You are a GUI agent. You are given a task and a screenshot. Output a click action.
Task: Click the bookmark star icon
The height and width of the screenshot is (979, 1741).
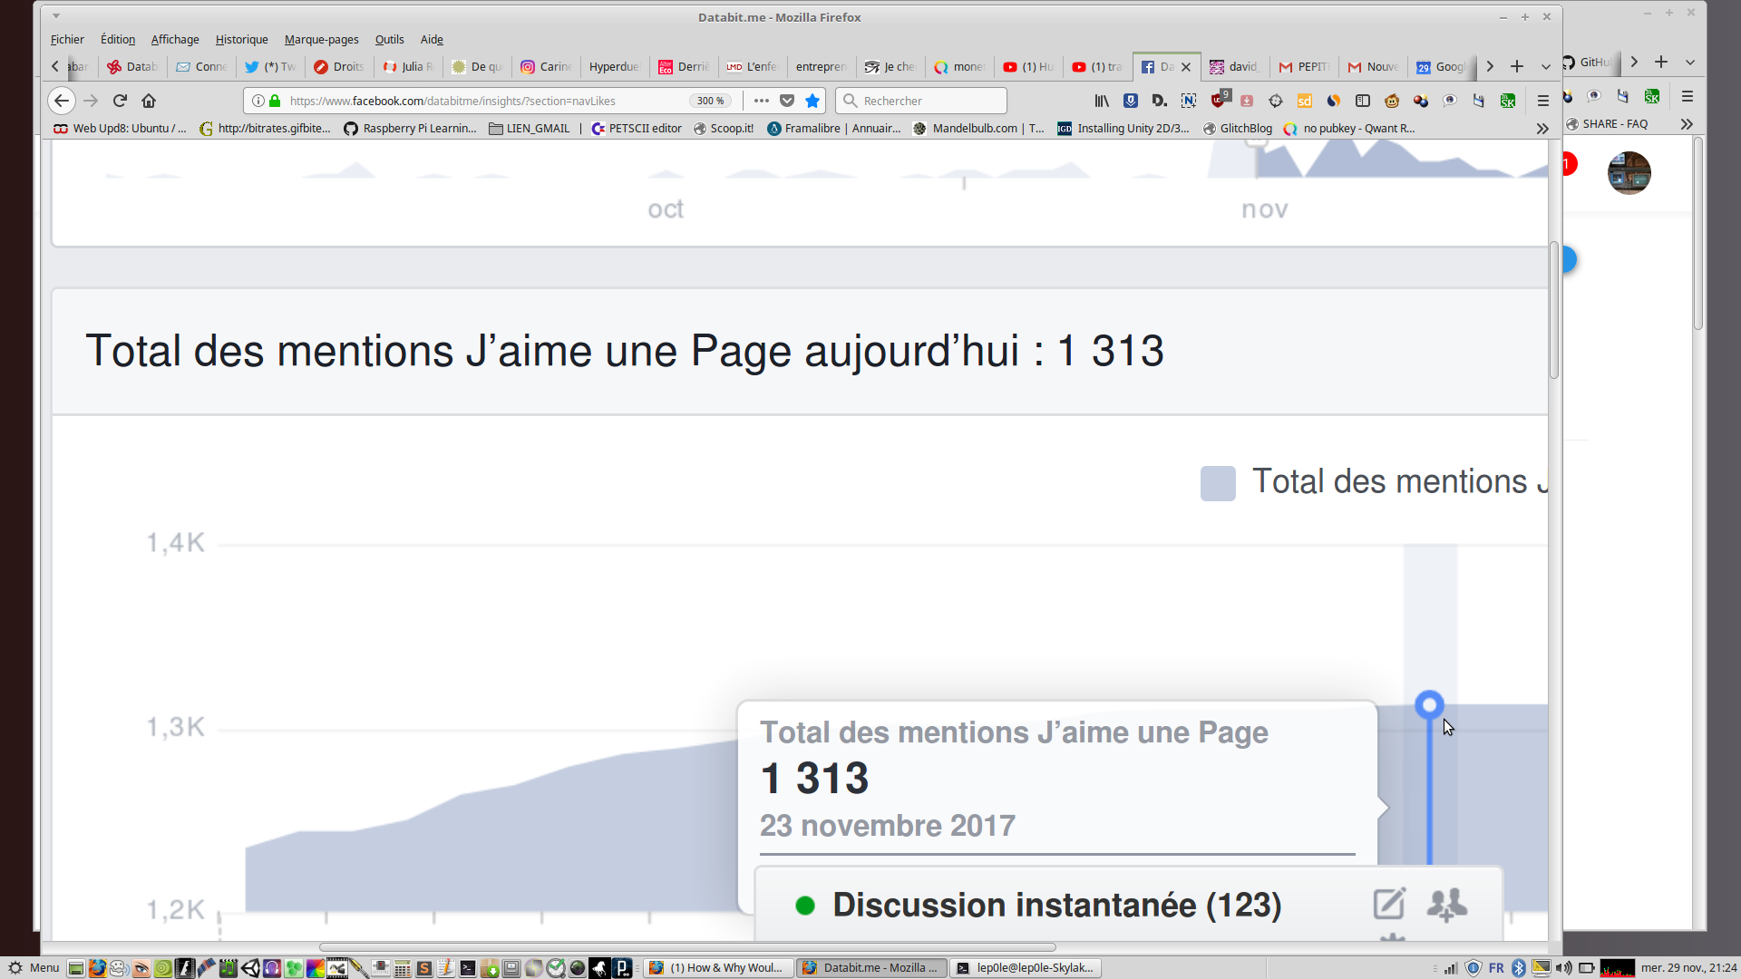coord(812,101)
